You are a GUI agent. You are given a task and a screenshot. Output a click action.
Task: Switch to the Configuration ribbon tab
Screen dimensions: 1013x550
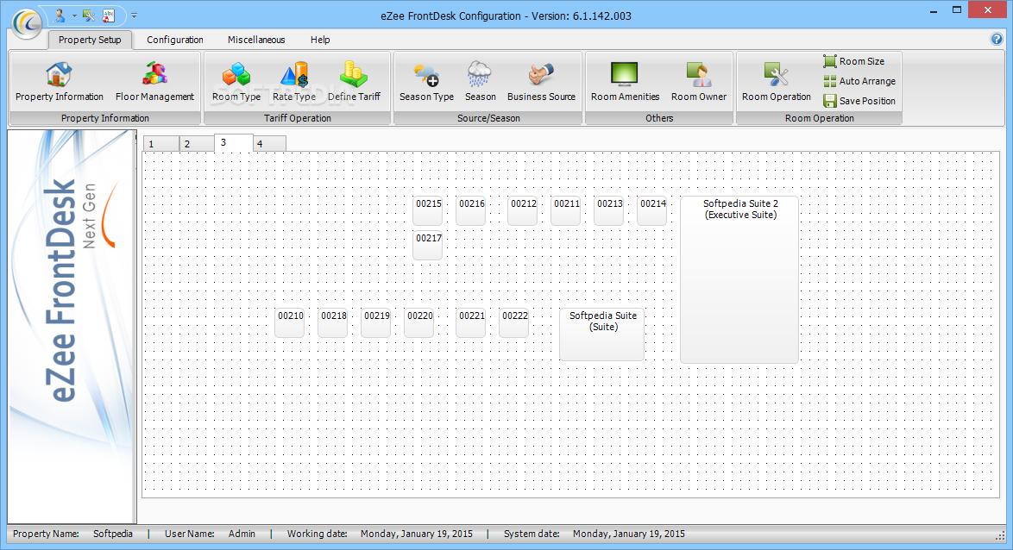[175, 40]
